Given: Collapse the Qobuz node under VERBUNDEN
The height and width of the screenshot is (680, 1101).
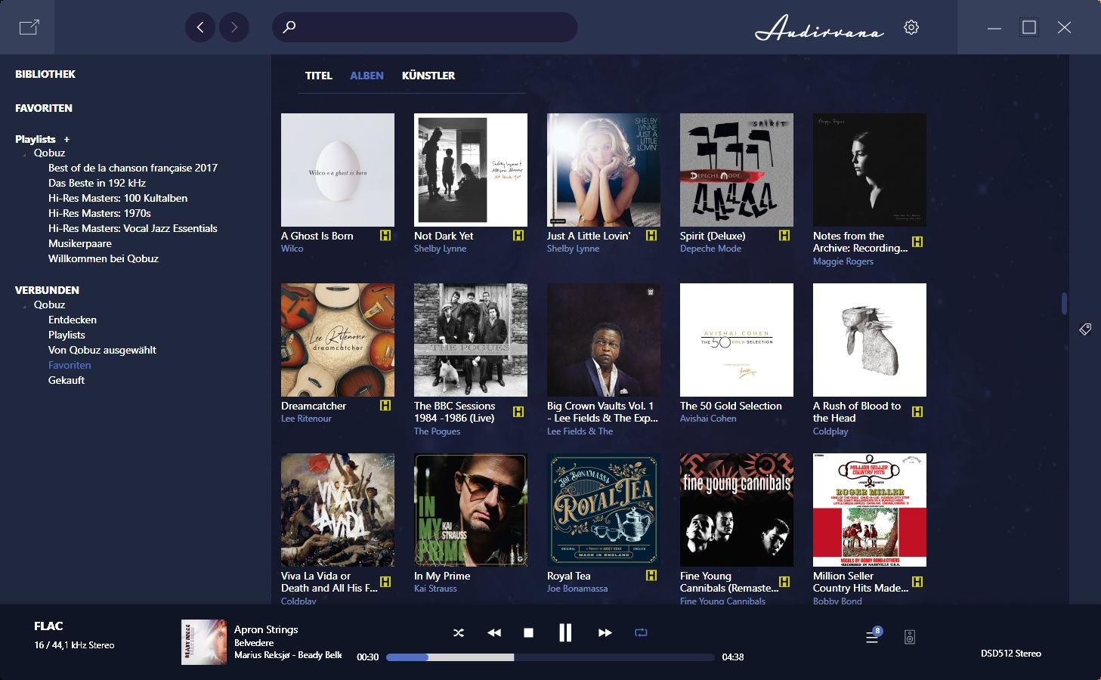Looking at the screenshot, I should click(x=24, y=306).
